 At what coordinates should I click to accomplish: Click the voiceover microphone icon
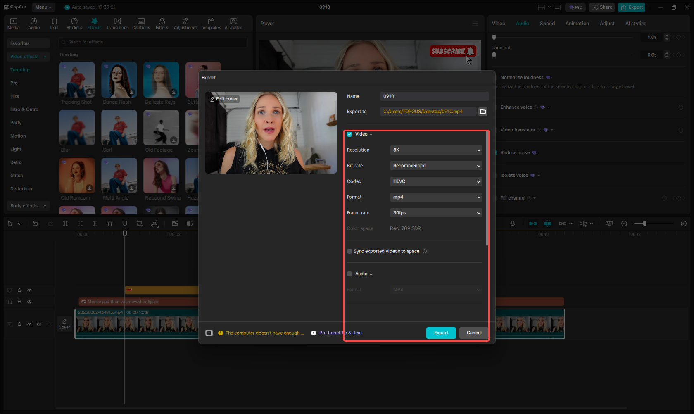(512, 223)
